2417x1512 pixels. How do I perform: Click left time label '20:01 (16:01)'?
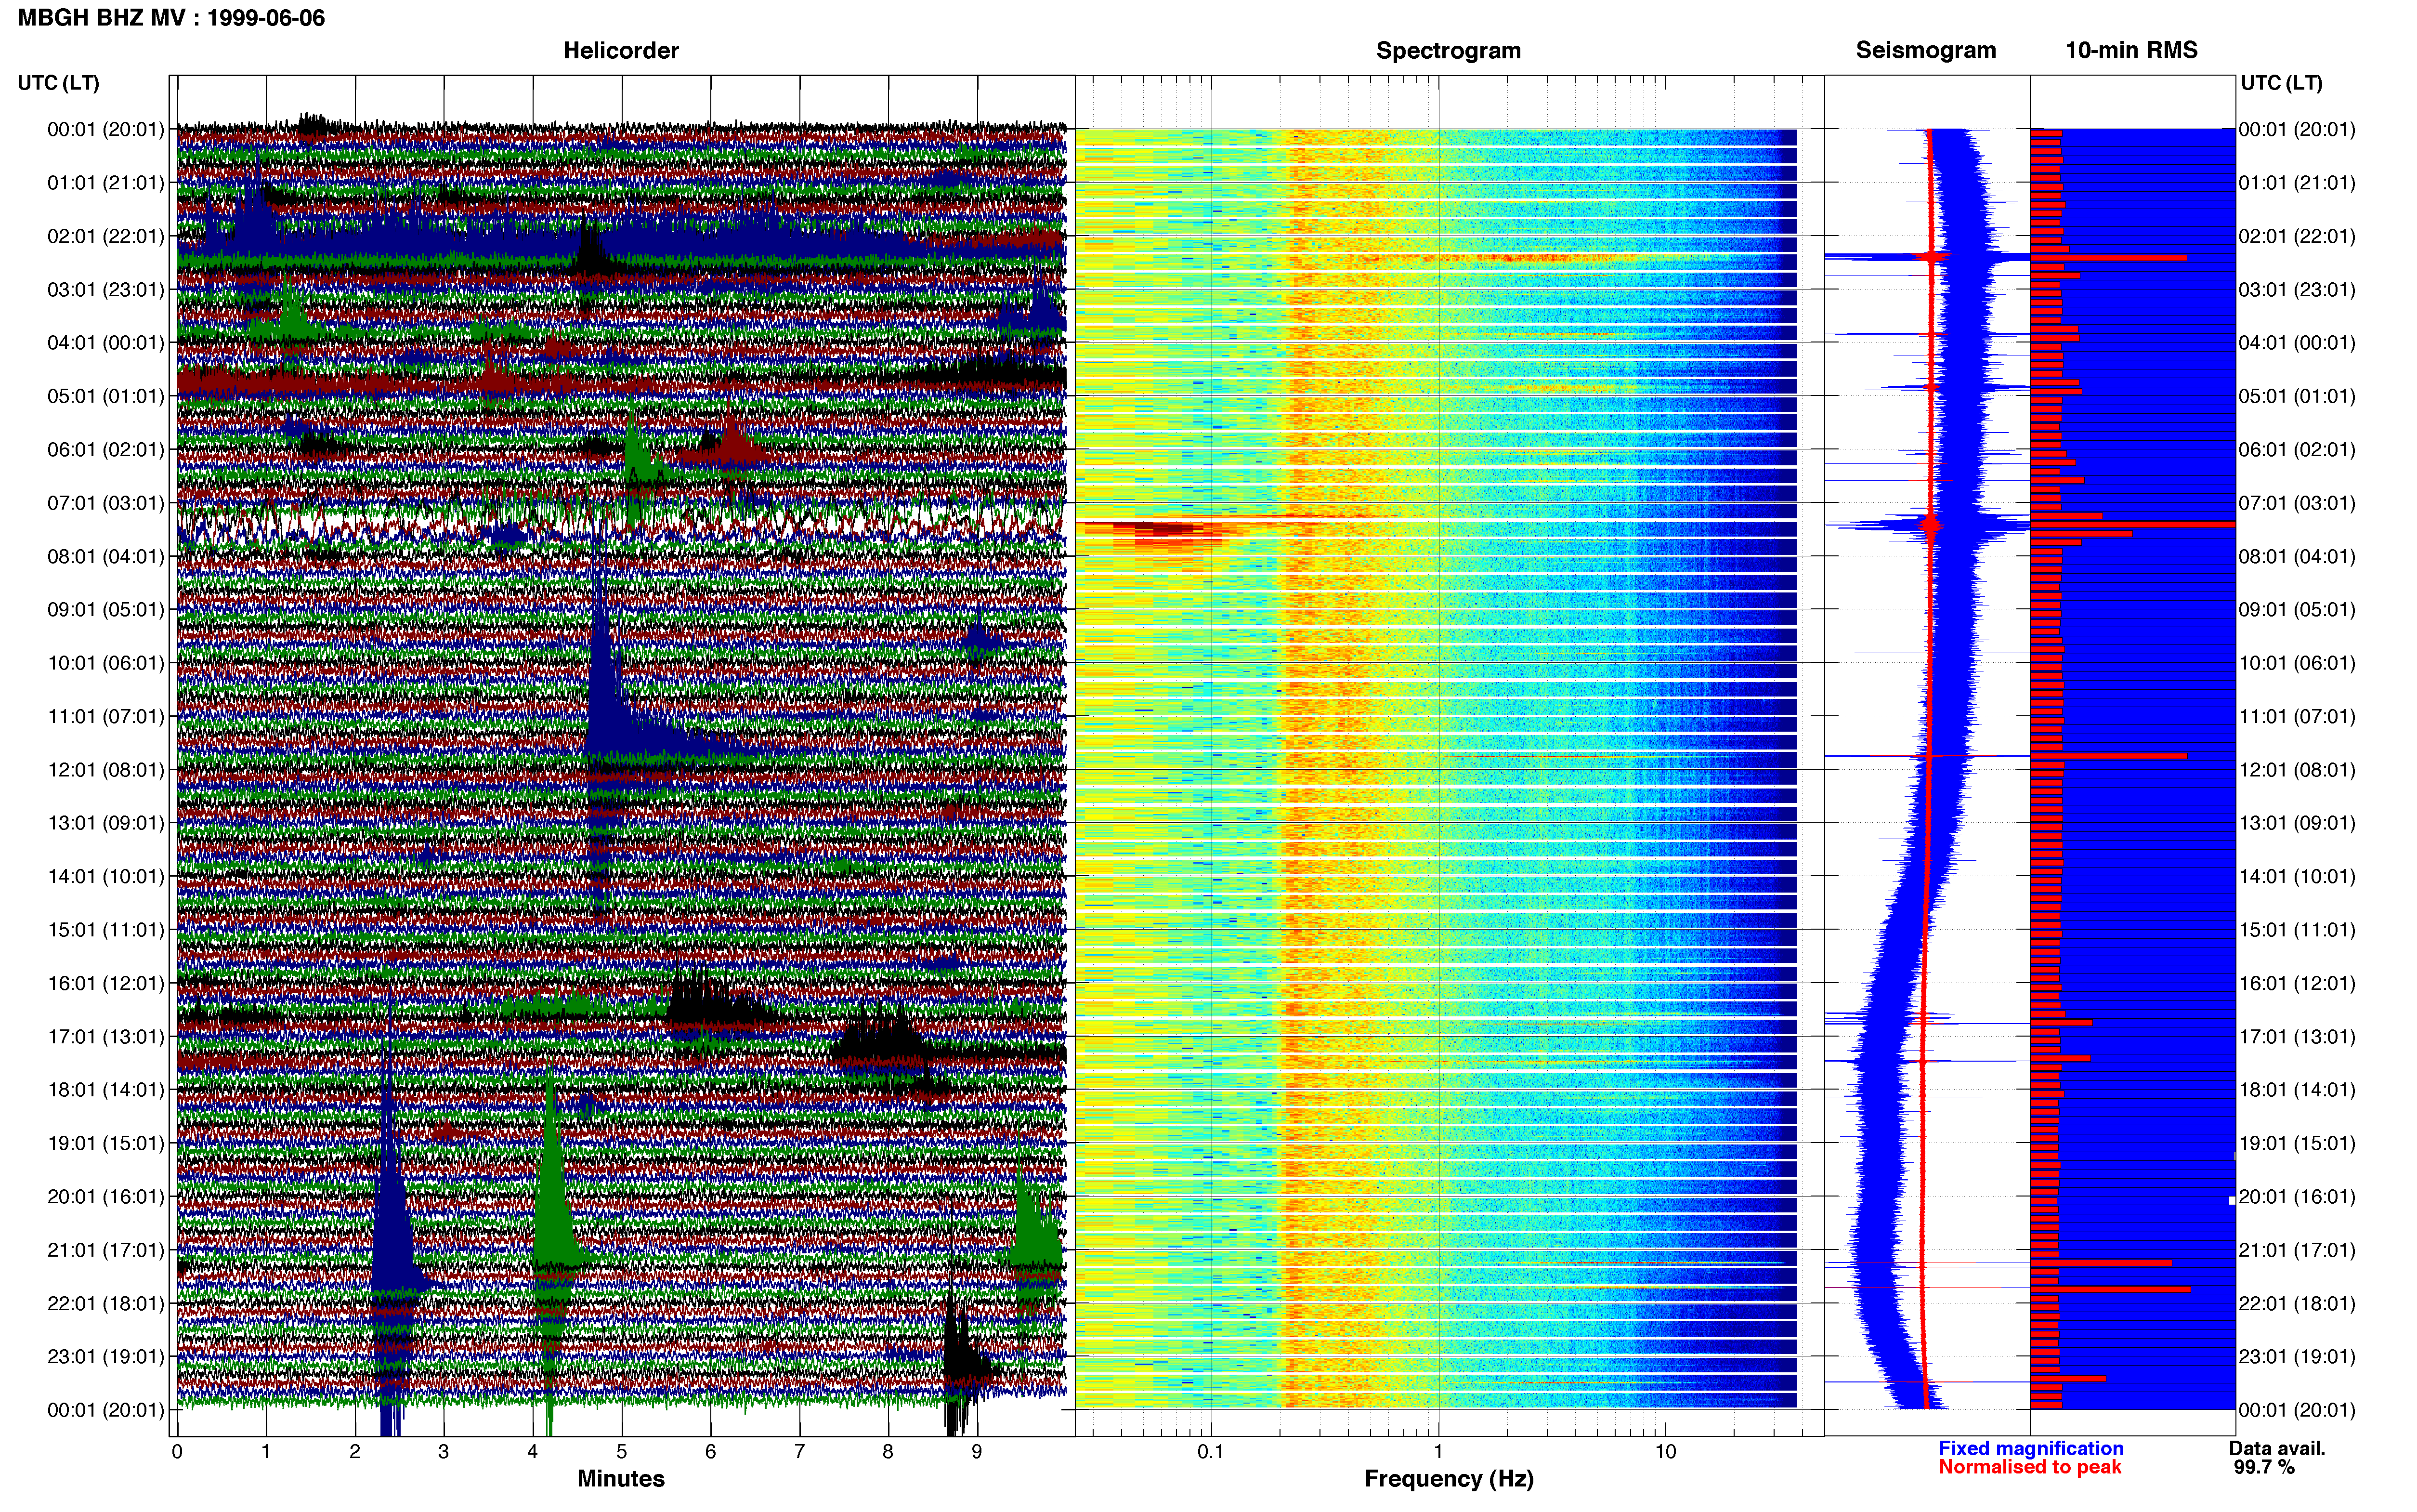click(x=105, y=1197)
